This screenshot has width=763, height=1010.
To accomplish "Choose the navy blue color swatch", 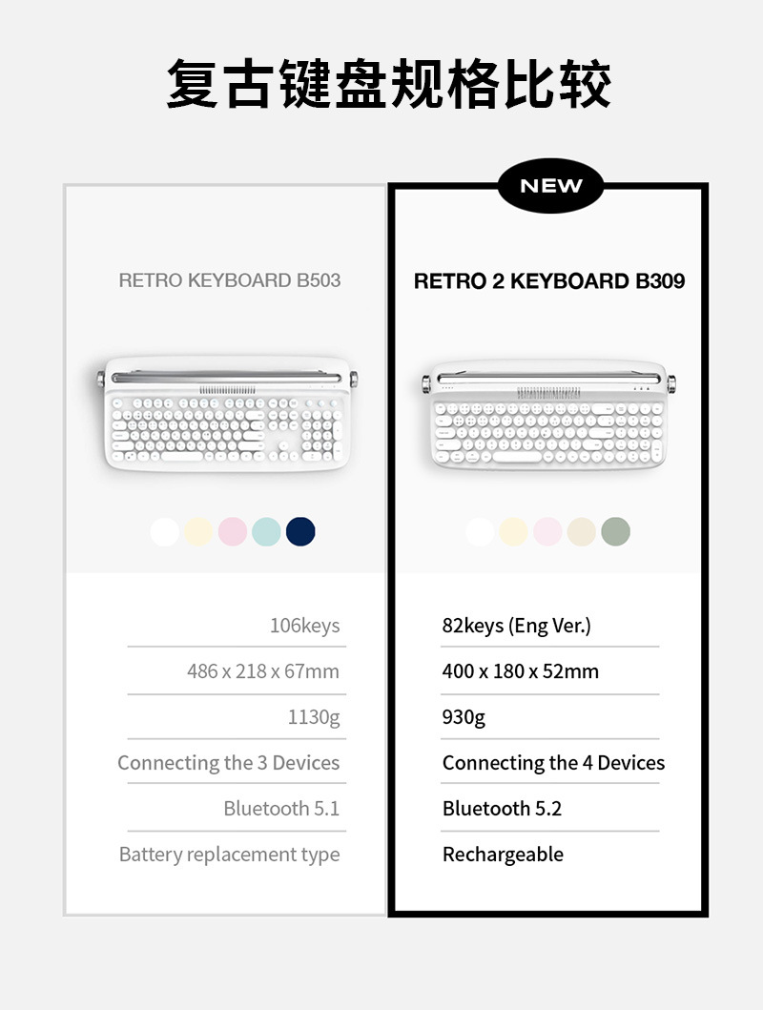I will coord(300,532).
